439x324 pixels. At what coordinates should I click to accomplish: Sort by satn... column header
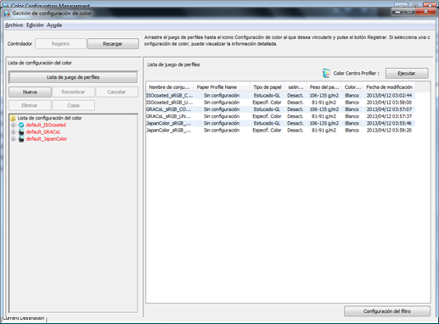tap(295, 87)
